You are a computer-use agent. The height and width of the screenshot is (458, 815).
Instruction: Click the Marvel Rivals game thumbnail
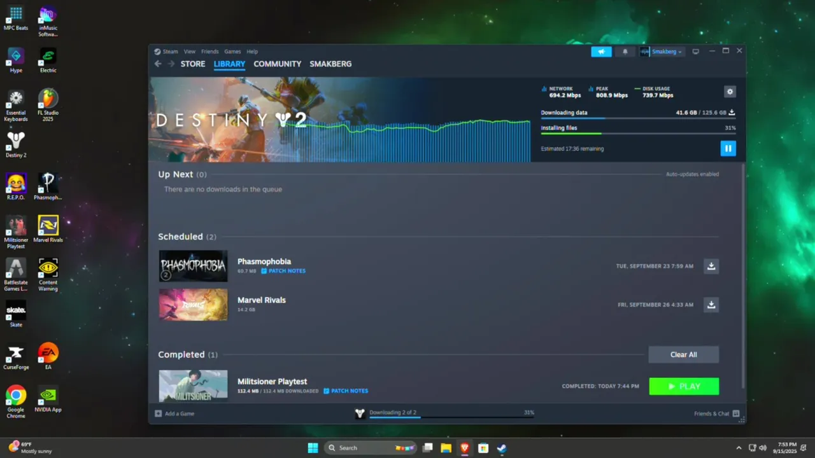[193, 305]
